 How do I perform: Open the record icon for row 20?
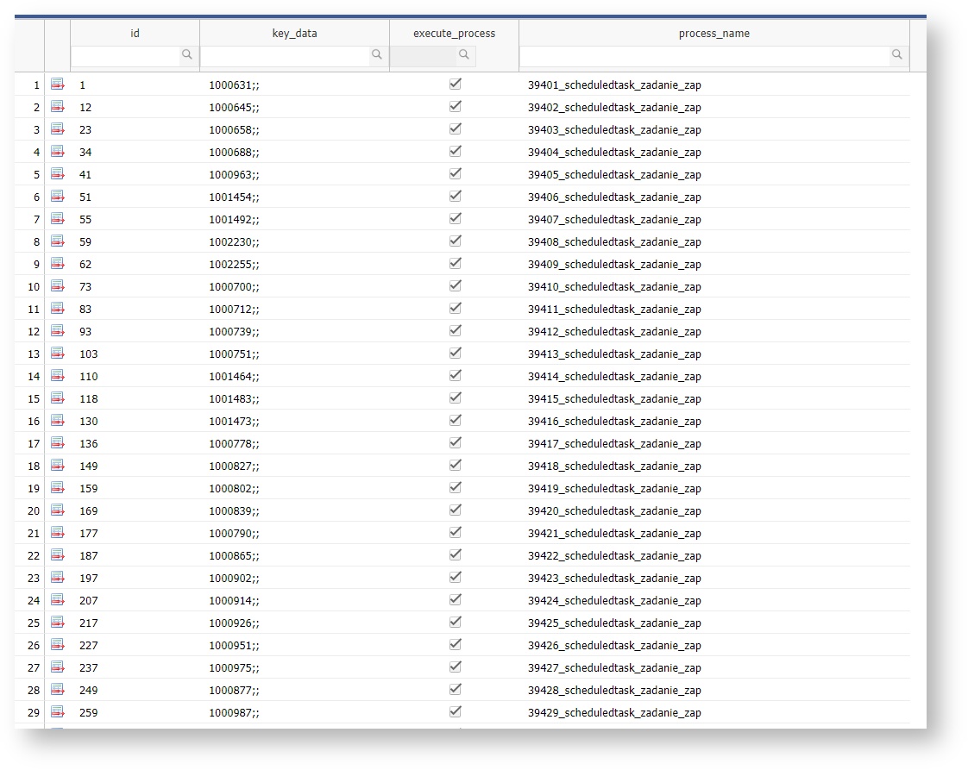[x=58, y=510]
